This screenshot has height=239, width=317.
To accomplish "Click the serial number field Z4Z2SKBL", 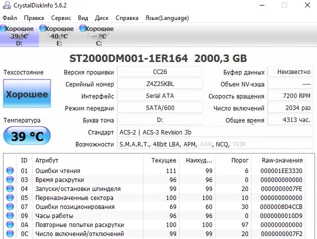I will pos(160,83).
